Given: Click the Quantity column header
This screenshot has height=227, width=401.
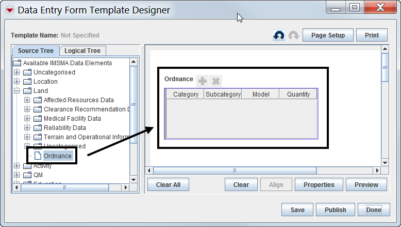Looking at the screenshot, I should [x=298, y=94].
